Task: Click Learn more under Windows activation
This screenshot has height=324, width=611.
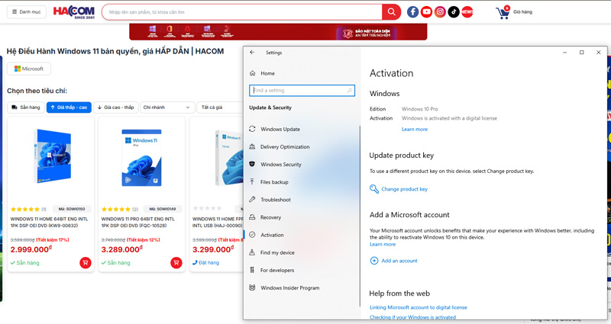Action: 415,129
